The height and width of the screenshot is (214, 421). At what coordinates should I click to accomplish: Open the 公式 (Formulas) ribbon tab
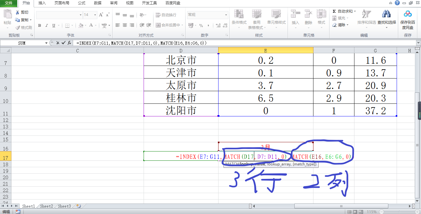[82, 3]
